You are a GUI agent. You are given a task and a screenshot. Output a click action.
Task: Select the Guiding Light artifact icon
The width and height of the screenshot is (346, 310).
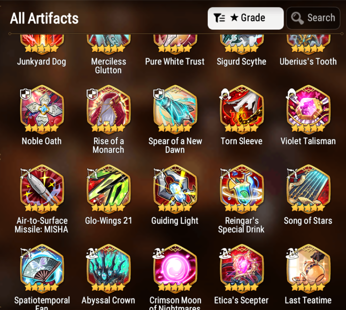tap(175, 189)
